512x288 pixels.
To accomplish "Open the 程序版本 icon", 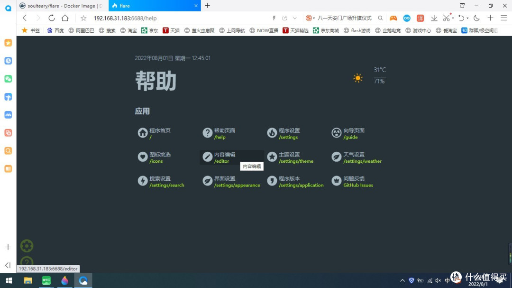I will [x=272, y=181].
